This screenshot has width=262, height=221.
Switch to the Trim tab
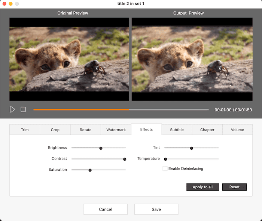pyautogui.click(x=25, y=130)
